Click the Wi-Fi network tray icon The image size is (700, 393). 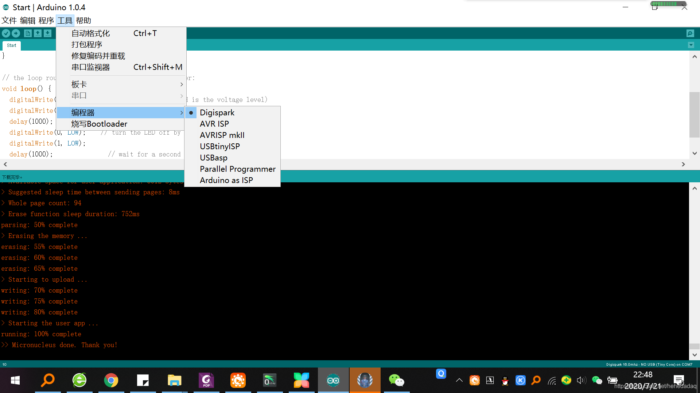pos(552,381)
